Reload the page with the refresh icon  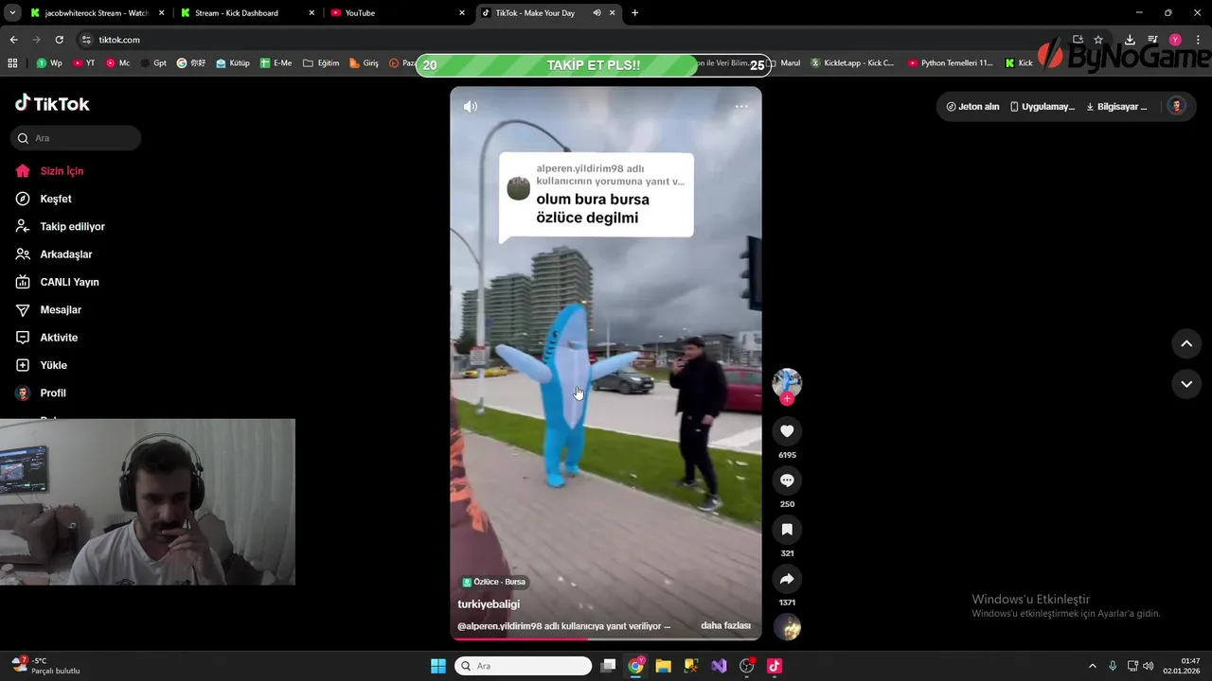(x=59, y=40)
